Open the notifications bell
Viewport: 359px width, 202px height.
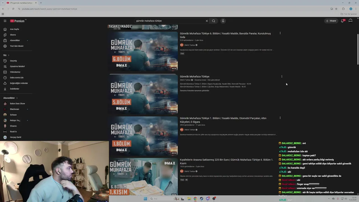click(x=342, y=21)
